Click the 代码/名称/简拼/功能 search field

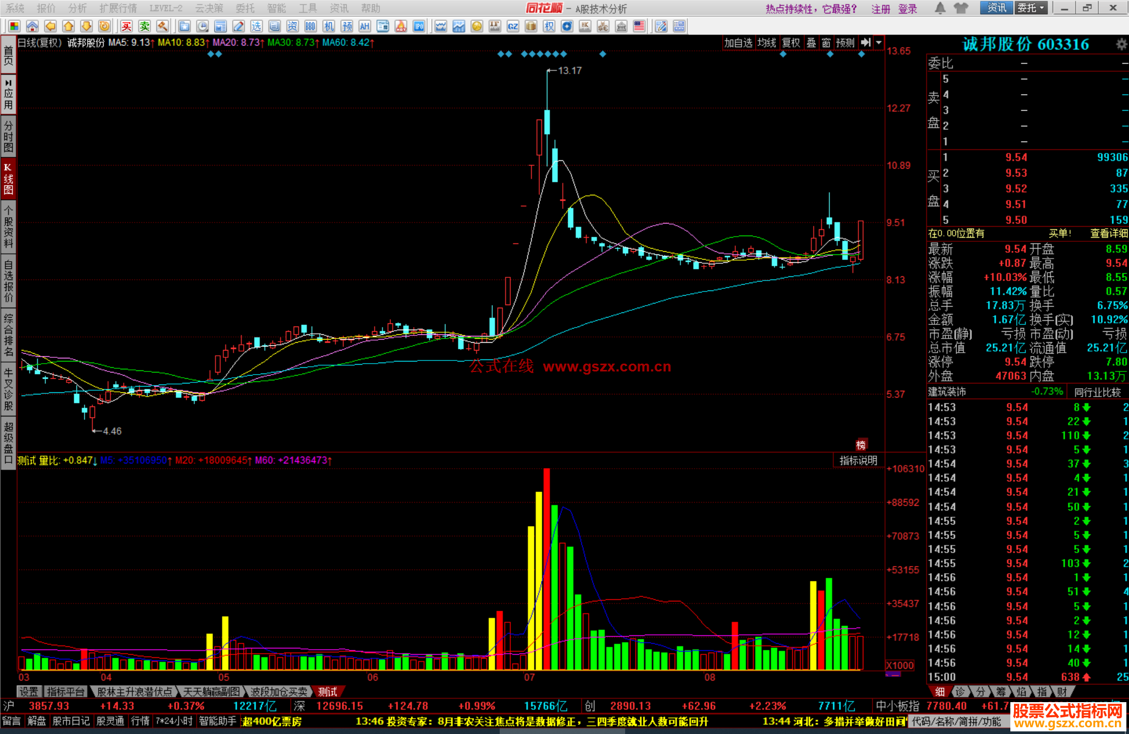(957, 721)
